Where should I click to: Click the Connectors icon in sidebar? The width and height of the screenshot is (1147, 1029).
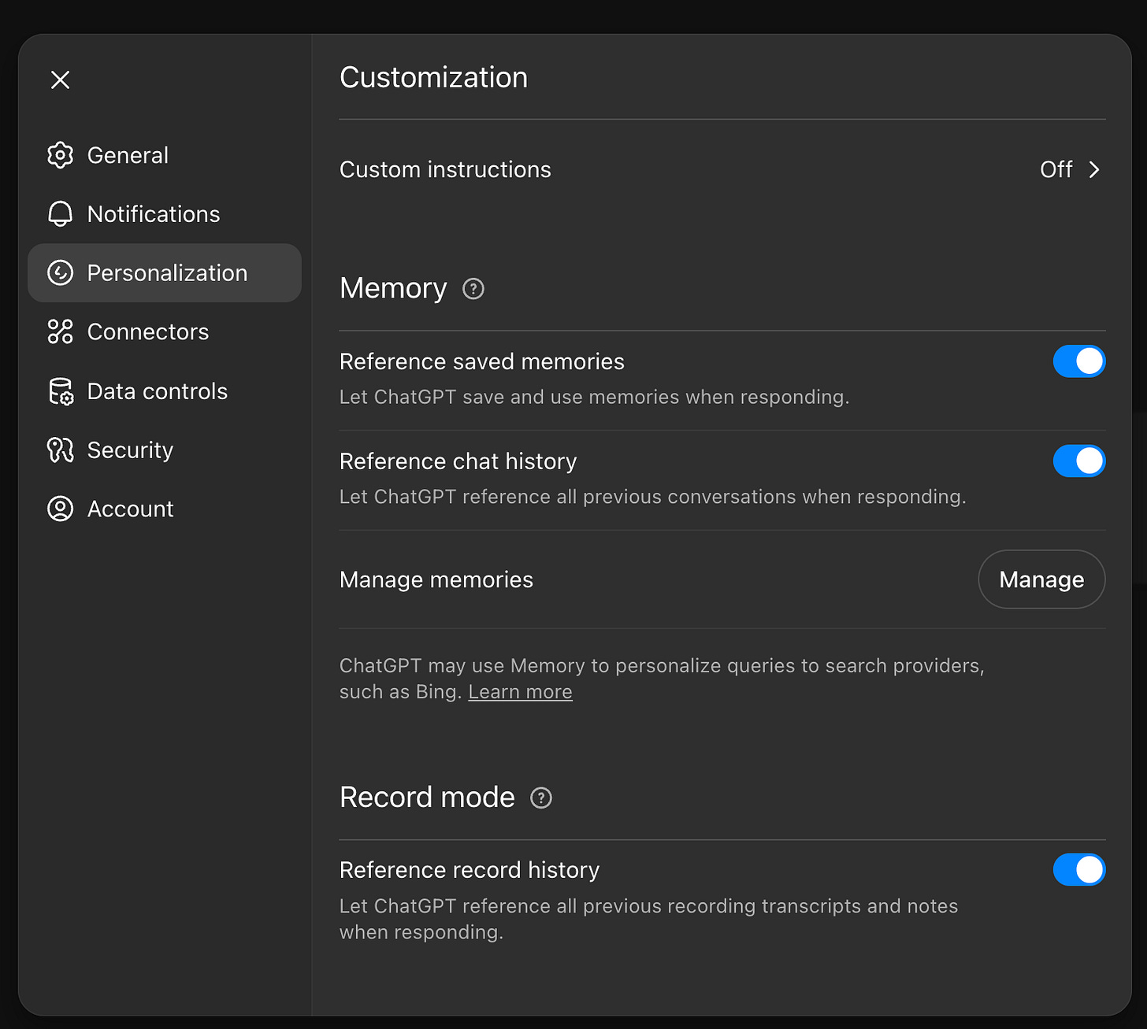(60, 332)
